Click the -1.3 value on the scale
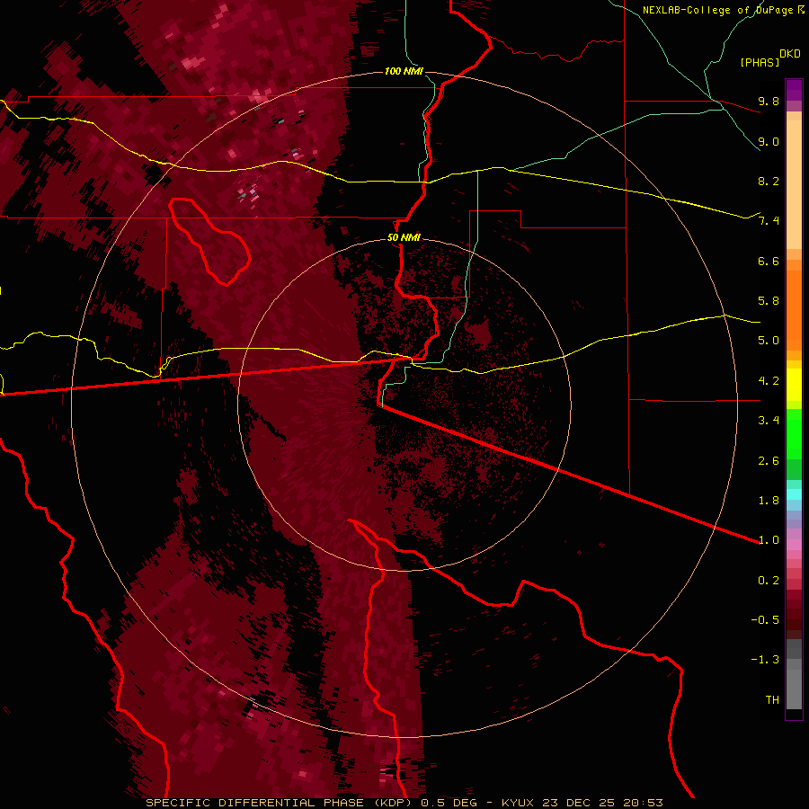The width and height of the screenshot is (809, 809). point(765,660)
